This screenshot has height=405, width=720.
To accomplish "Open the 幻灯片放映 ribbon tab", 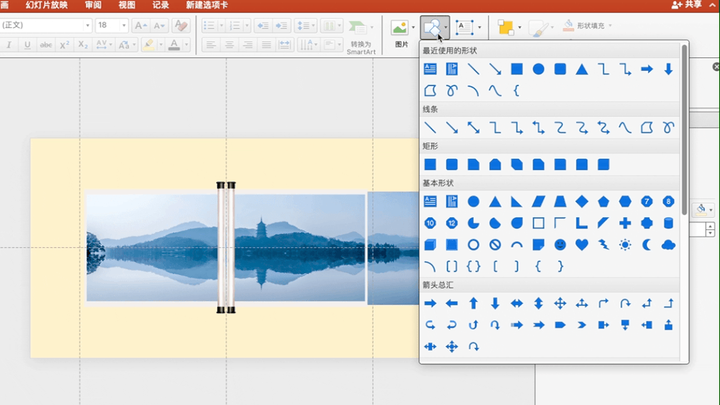I will 47,5.
